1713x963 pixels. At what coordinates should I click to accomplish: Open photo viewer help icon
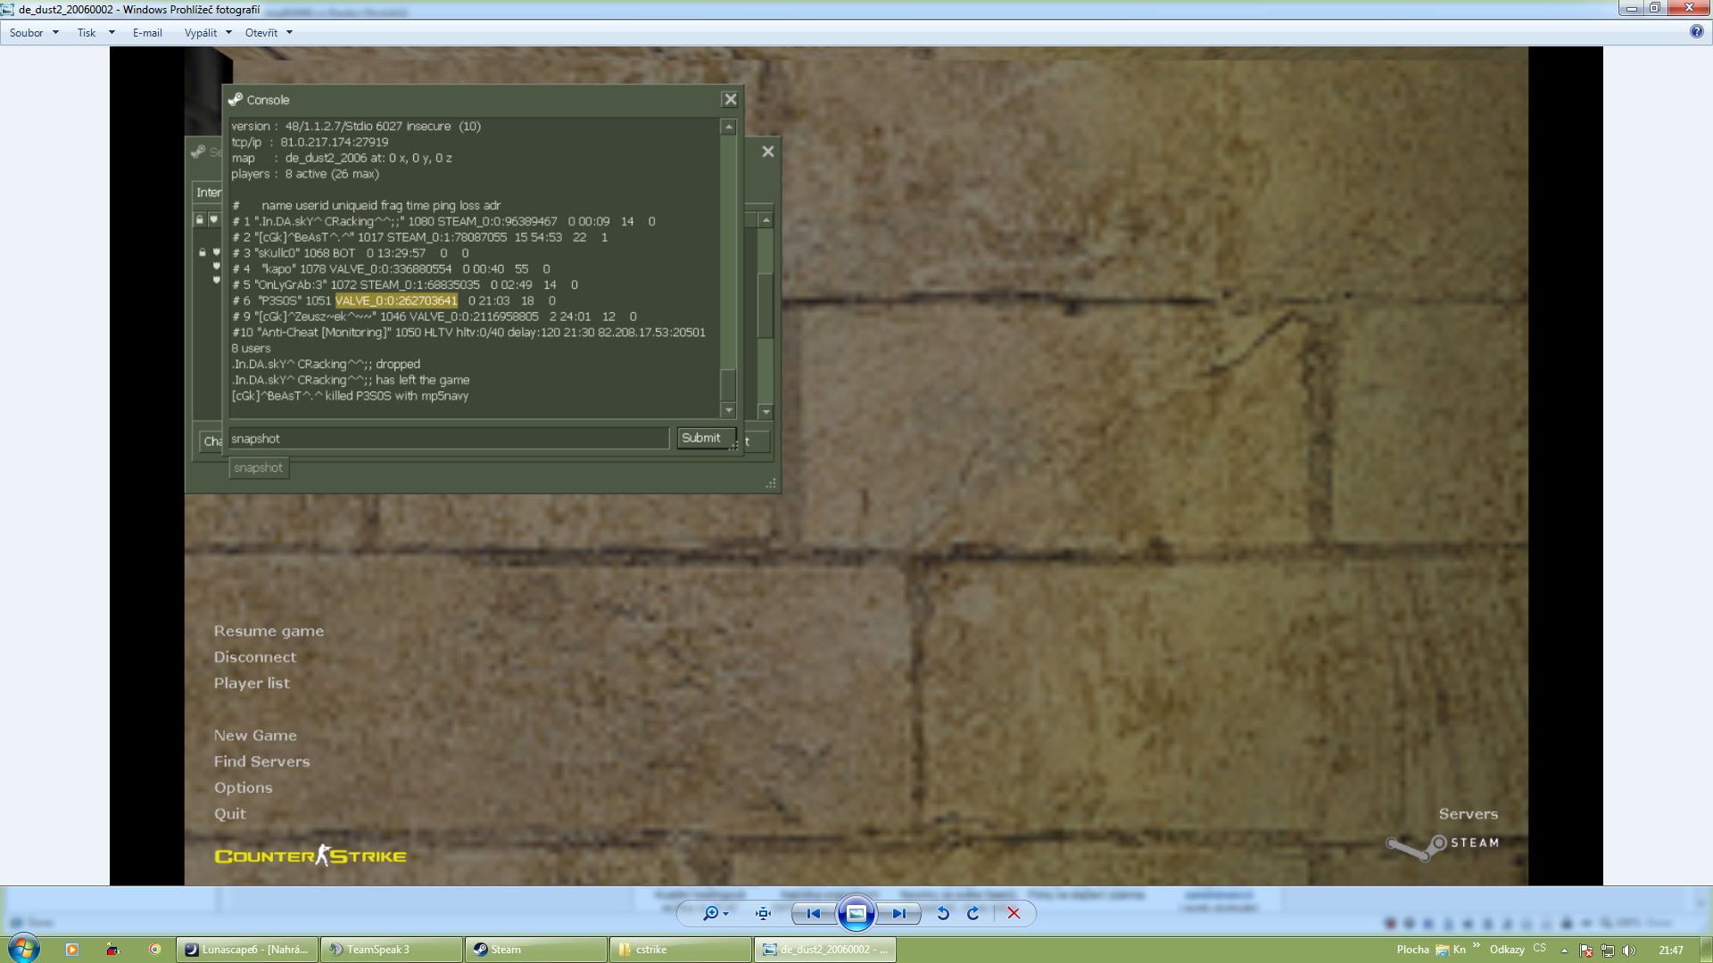coord(1696,31)
